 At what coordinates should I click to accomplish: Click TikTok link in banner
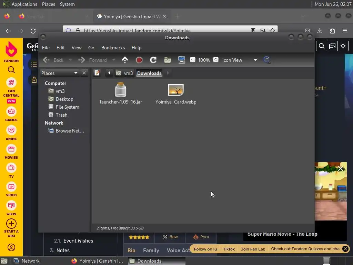229,249
